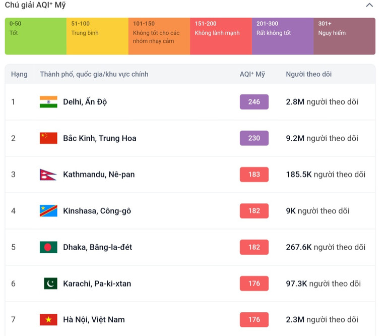Viewport: 388px width, 336px height.
Task: Click the Nepal flag icon
Action: tap(47, 175)
